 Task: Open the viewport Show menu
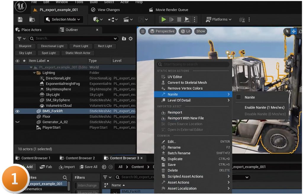pos(201,31)
